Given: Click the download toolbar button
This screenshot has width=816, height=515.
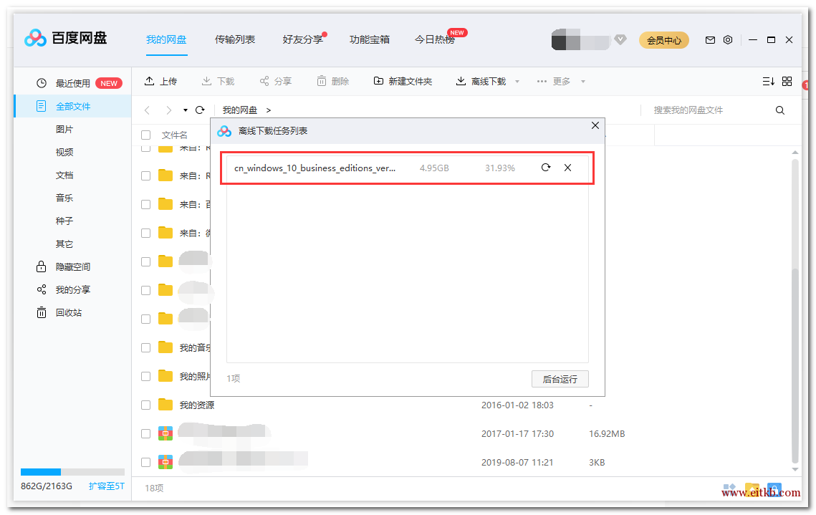Looking at the screenshot, I should [218, 81].
